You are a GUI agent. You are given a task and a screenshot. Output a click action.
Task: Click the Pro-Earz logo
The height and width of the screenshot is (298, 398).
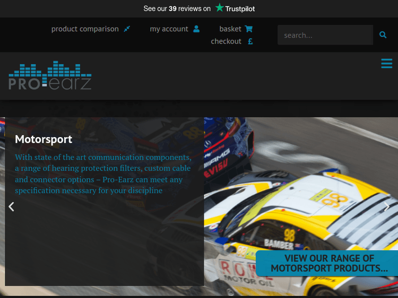(50, 76)
